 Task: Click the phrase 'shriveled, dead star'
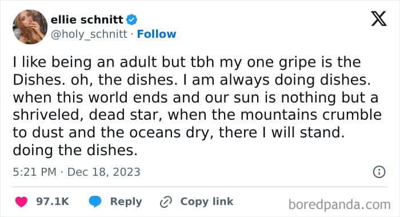(x=87, y=115)
